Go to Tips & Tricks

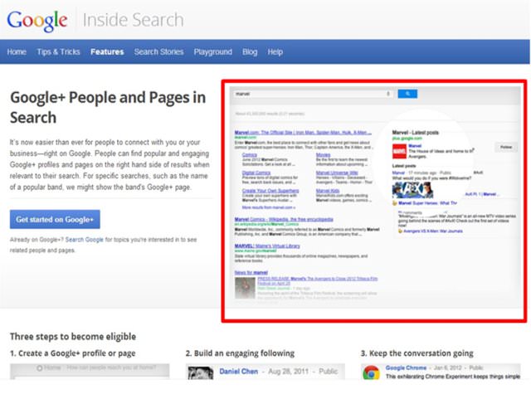58,51
